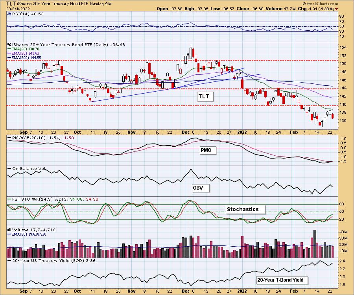Click the volume bars icon beside Volume 17,744,716

(x=9, y=230)
